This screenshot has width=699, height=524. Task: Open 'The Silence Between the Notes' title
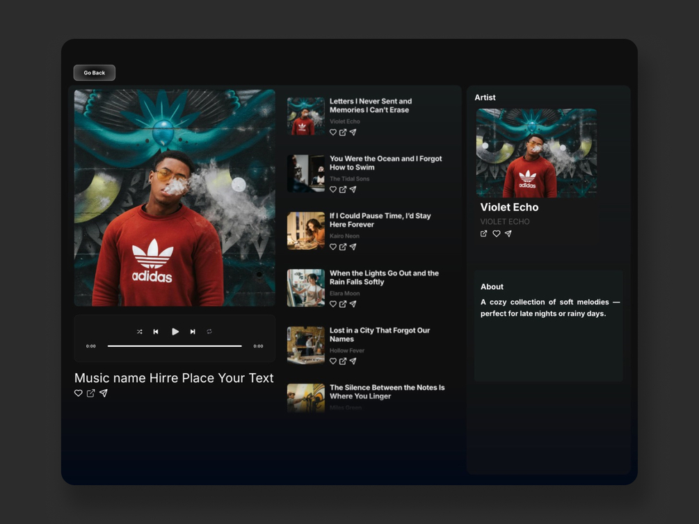coord(387,392)
